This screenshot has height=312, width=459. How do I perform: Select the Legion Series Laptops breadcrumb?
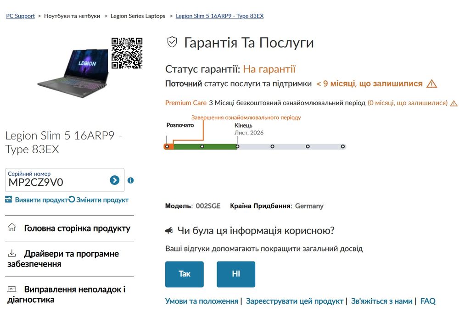pos(138,16)
